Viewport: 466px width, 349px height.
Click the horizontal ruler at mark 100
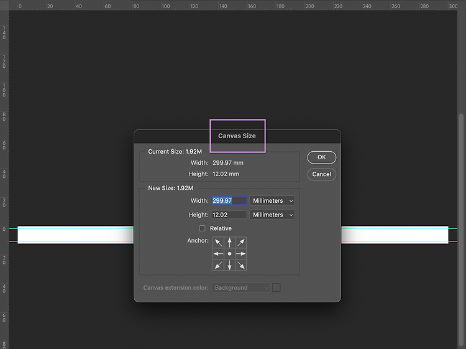pos(165,6)
